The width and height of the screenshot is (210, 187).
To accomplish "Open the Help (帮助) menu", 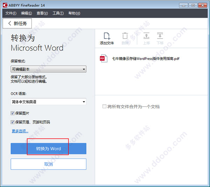I will tap(74, 13).
